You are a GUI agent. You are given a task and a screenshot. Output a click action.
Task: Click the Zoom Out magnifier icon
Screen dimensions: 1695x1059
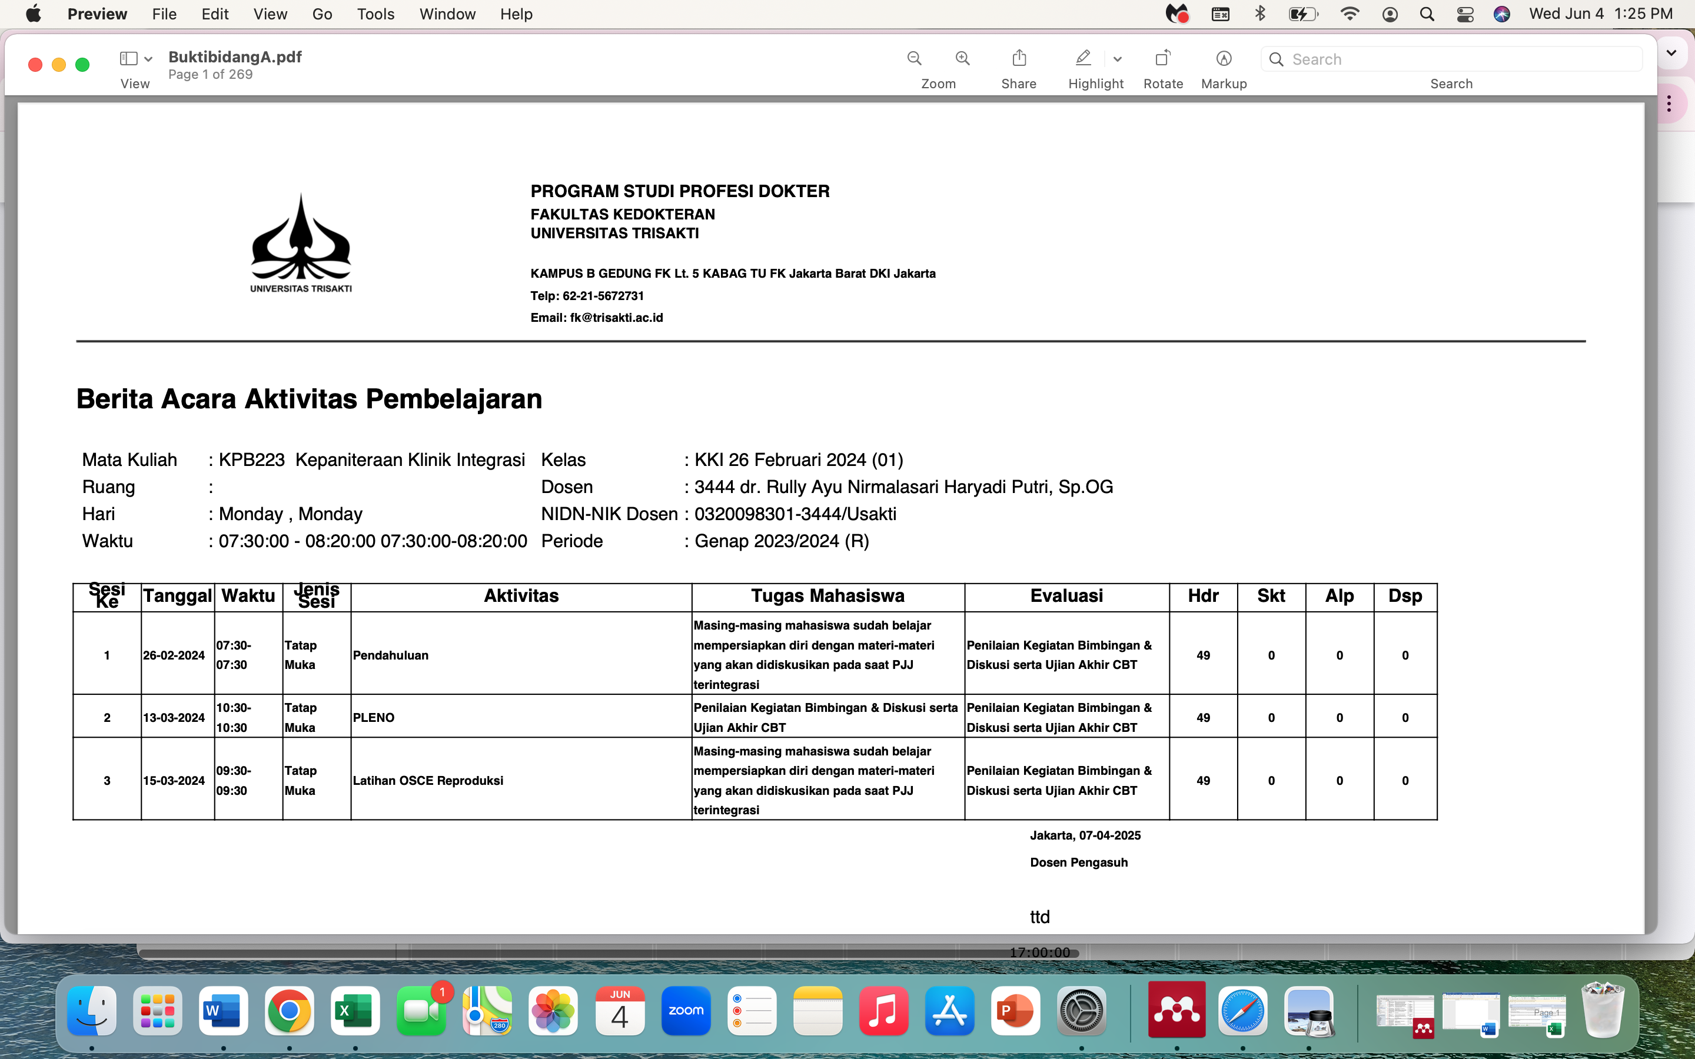(914, 59)
